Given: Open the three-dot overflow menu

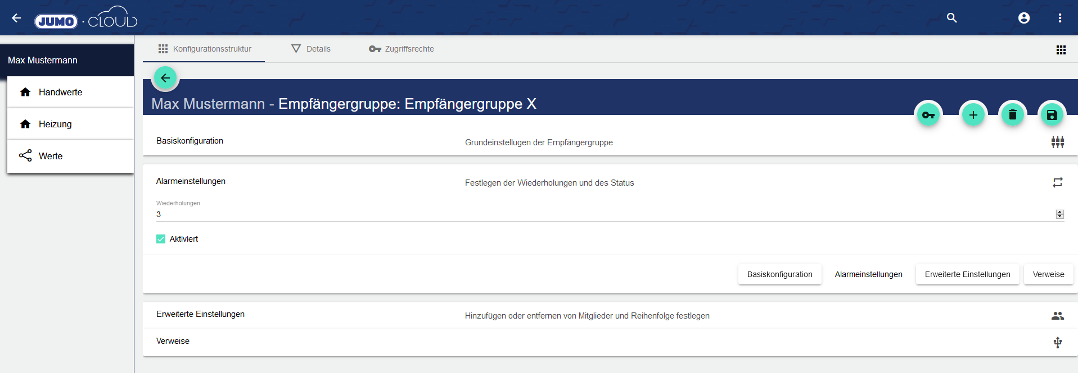Looking at the screenshot, I should [1059, 18].
